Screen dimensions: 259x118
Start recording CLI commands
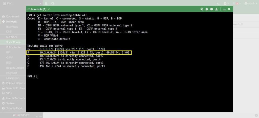click(x=211, y=9)
